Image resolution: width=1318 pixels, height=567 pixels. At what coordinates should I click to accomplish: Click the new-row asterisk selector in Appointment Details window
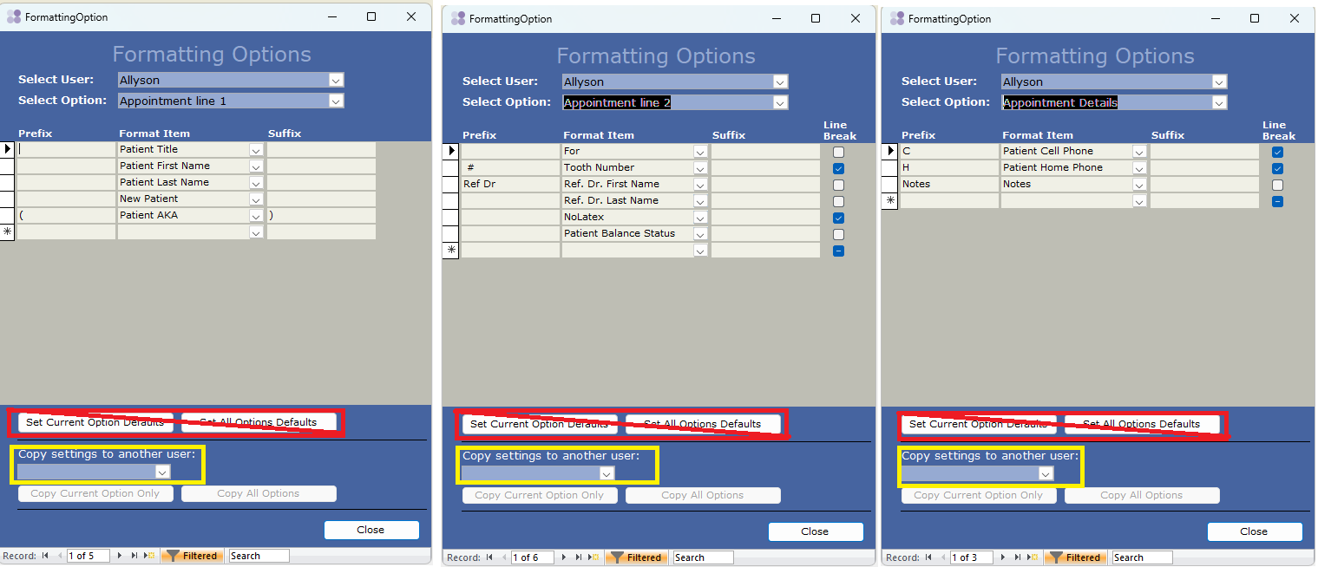point(890,201)
